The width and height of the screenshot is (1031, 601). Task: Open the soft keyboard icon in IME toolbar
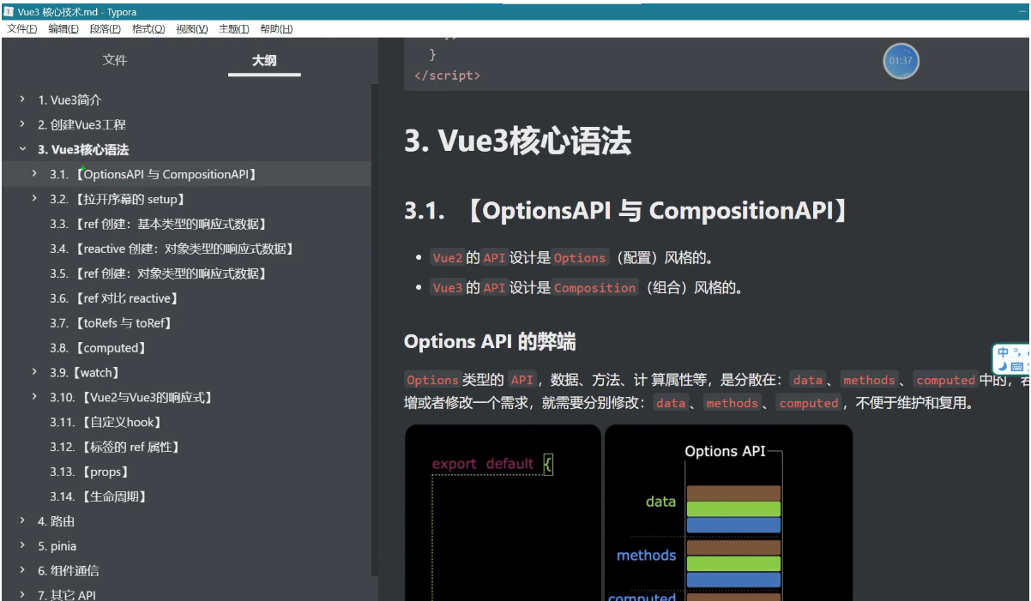click(1017, 366)
